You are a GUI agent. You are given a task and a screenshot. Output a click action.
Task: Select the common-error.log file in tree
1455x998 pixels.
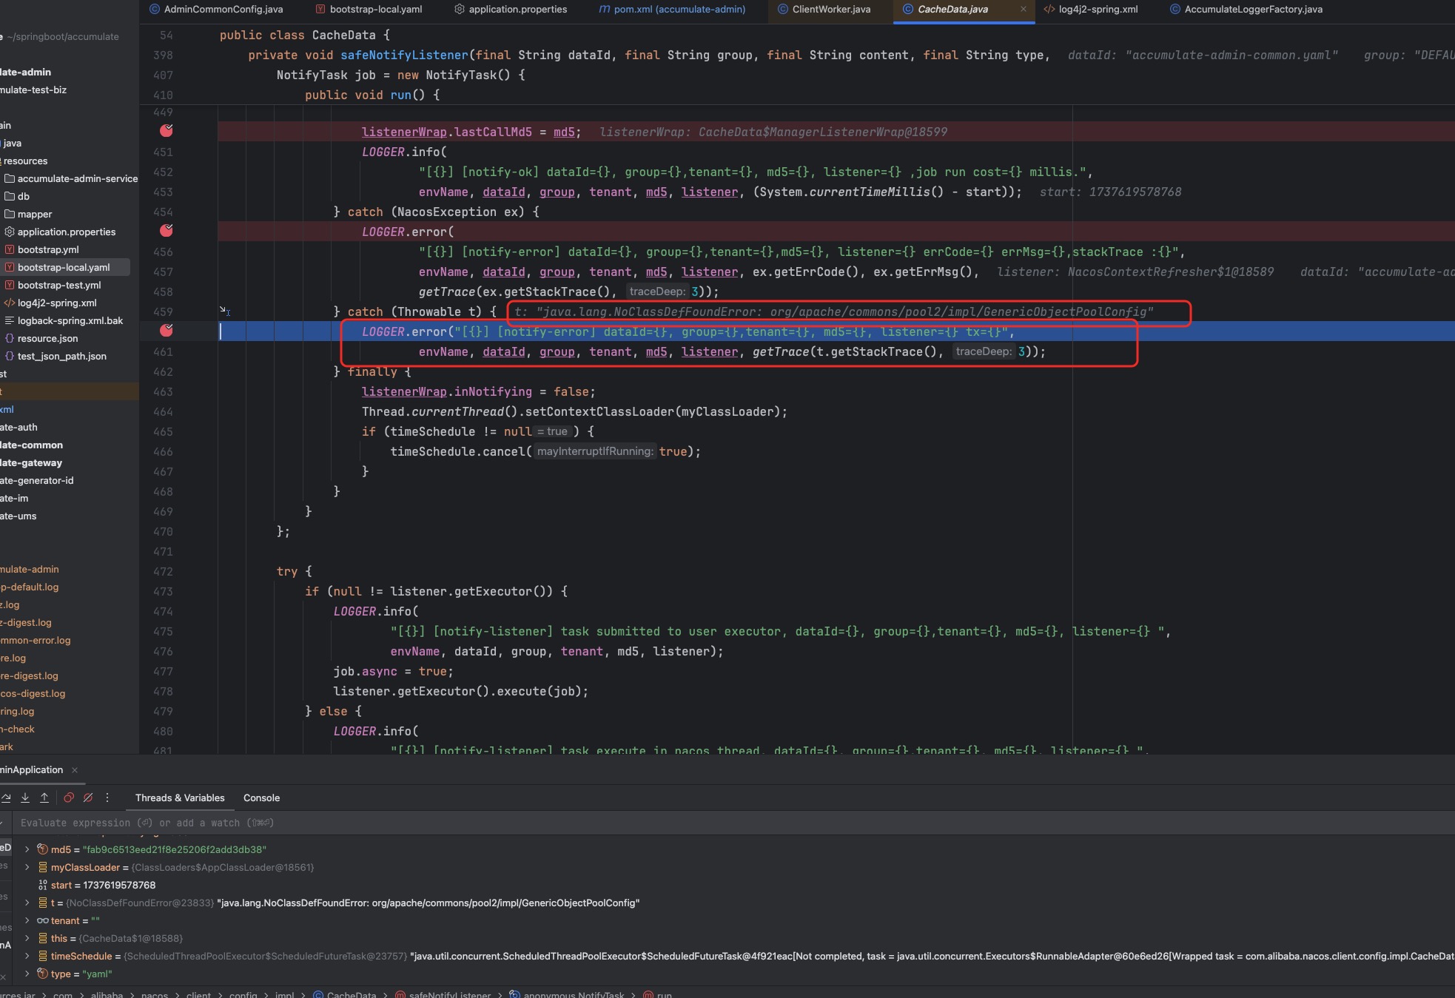coord(36,640)
